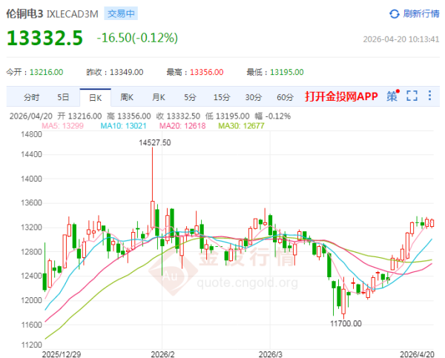Switch to the 30分 chart tab
The height and width of the screenshot is (358, 445).
tap(254, 97)
